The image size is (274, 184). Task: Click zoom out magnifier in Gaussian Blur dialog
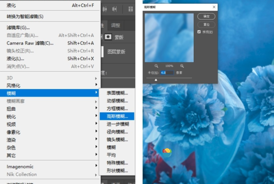coord(156,66)
